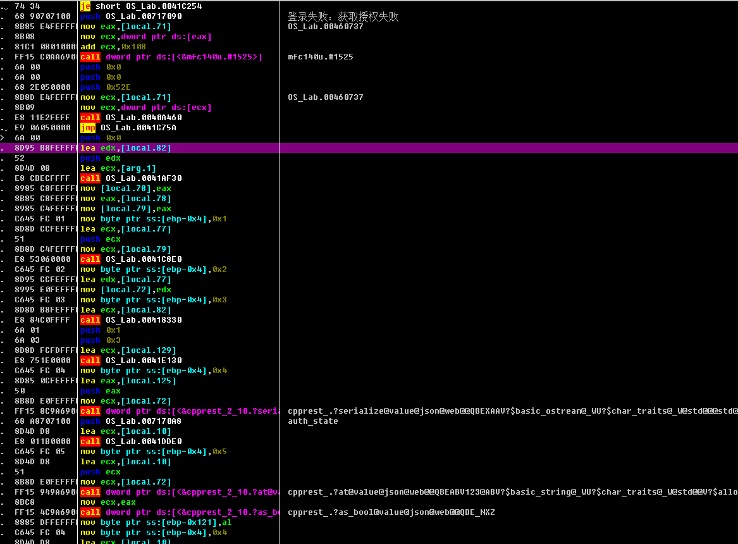Click hex bytes '68 A8707100'
This screenshot has width=738, height=544.
42,421
